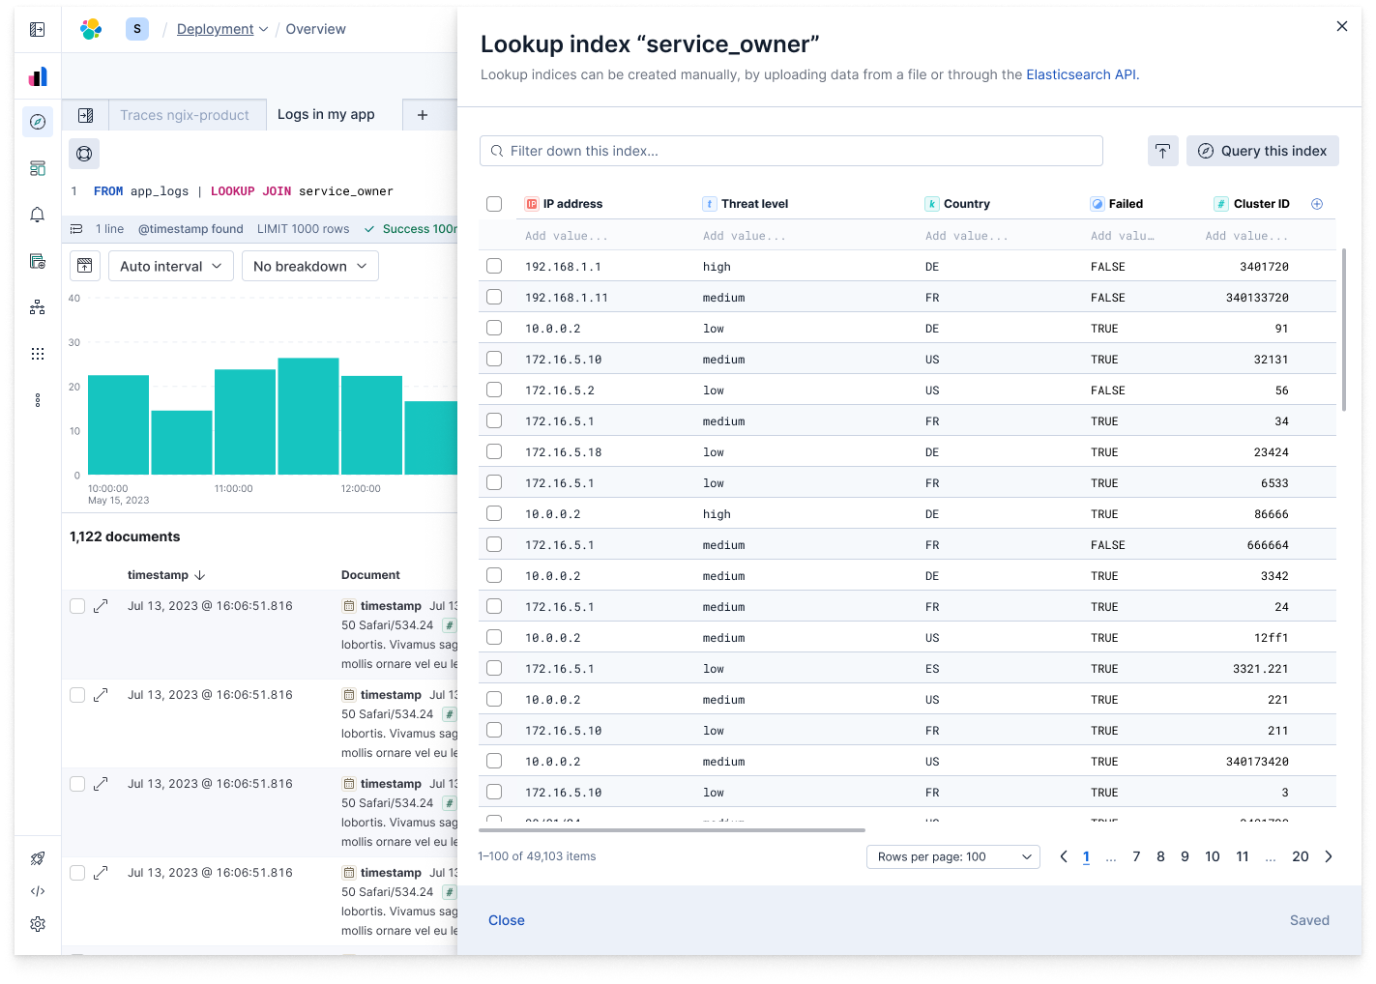
Task: Expand the No breakdown dropdown
Action: tap(309, 265)
